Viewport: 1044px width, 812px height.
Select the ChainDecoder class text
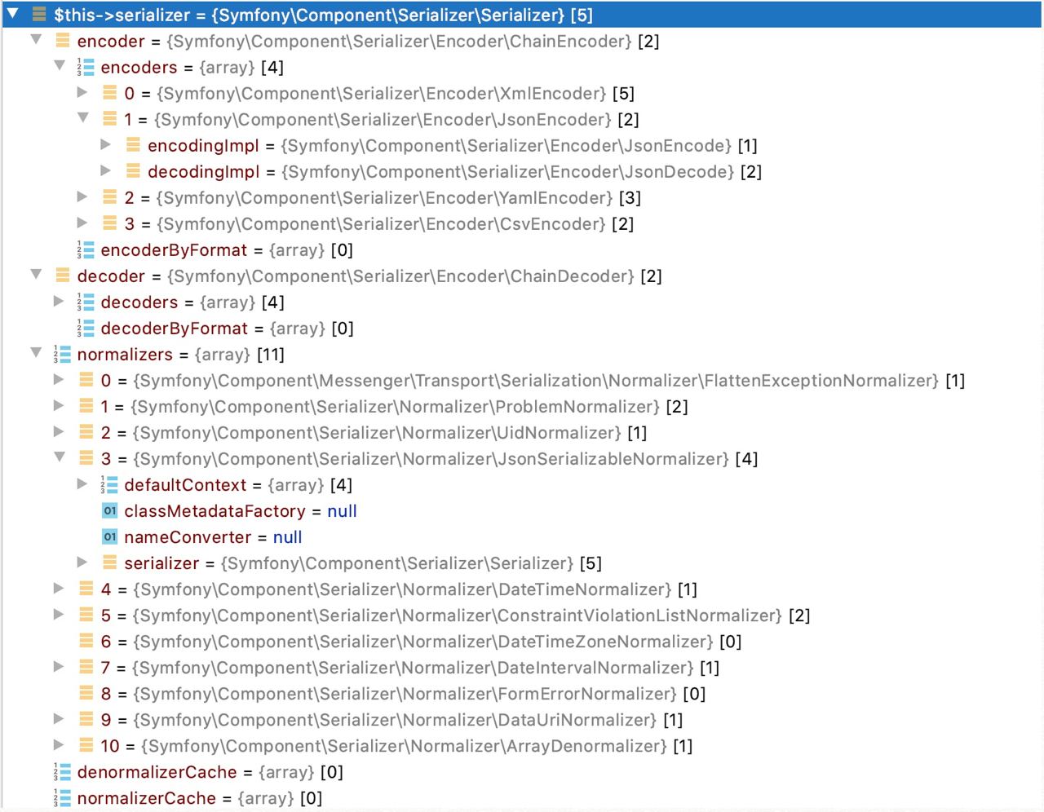pos(400,276)
